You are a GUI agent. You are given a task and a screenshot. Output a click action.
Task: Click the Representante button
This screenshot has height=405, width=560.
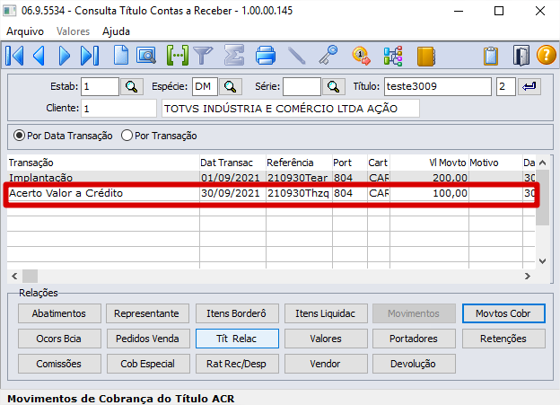(147, 313)
